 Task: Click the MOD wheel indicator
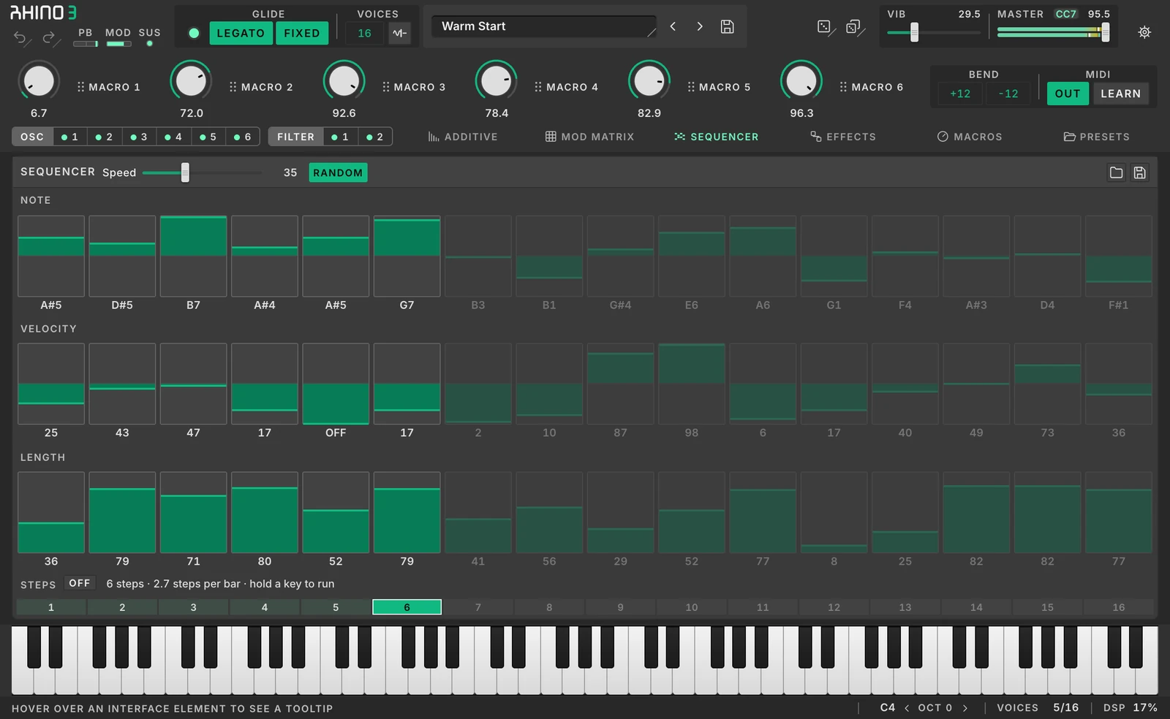point(118,44)
